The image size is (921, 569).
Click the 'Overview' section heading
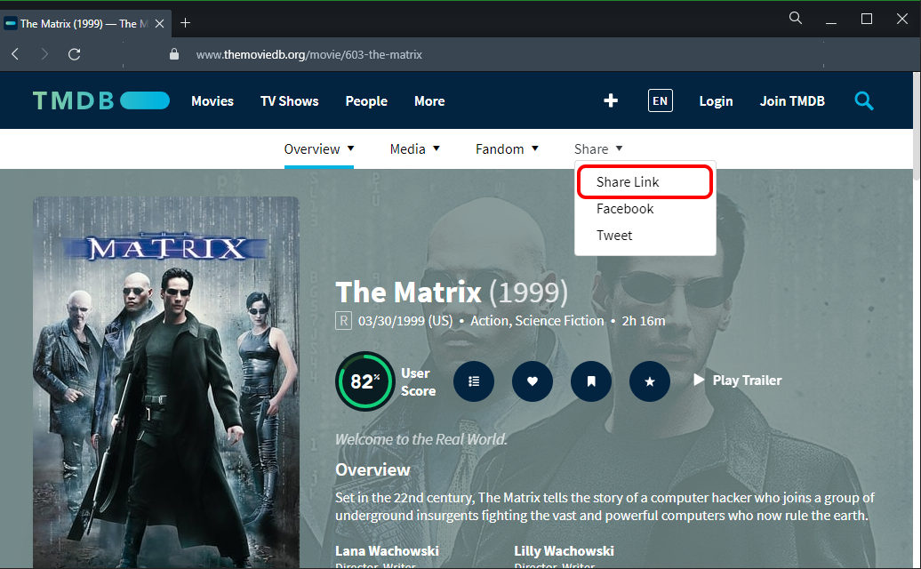372,469
